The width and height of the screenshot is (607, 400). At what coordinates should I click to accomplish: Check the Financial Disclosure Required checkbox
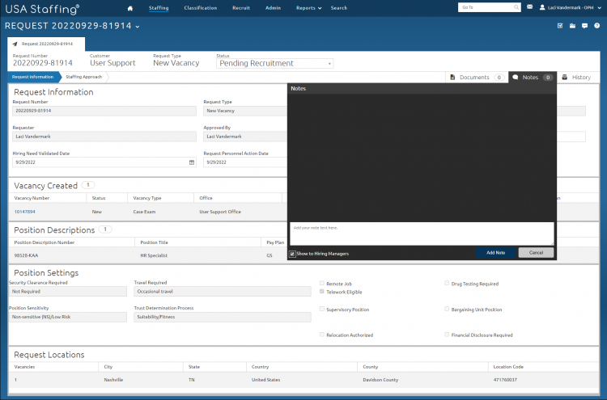[447, 335]
